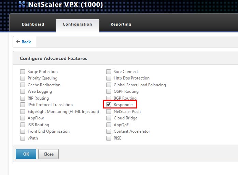Select the Cloud Bridge checkbox

click(x=109, y=118)
